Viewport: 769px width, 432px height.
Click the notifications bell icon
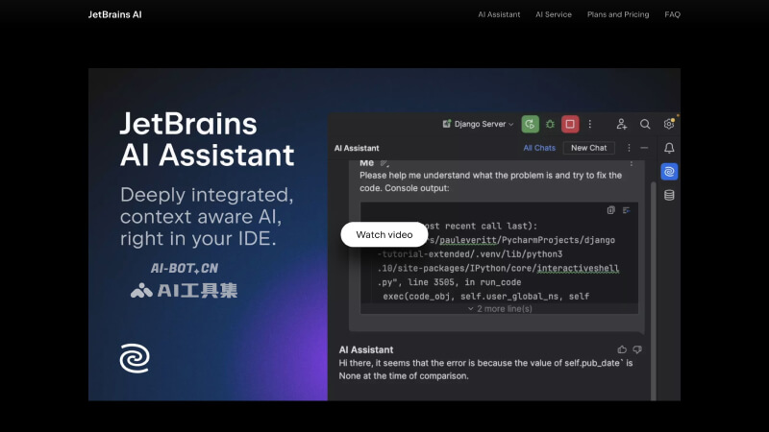click(x=669, y=148)
